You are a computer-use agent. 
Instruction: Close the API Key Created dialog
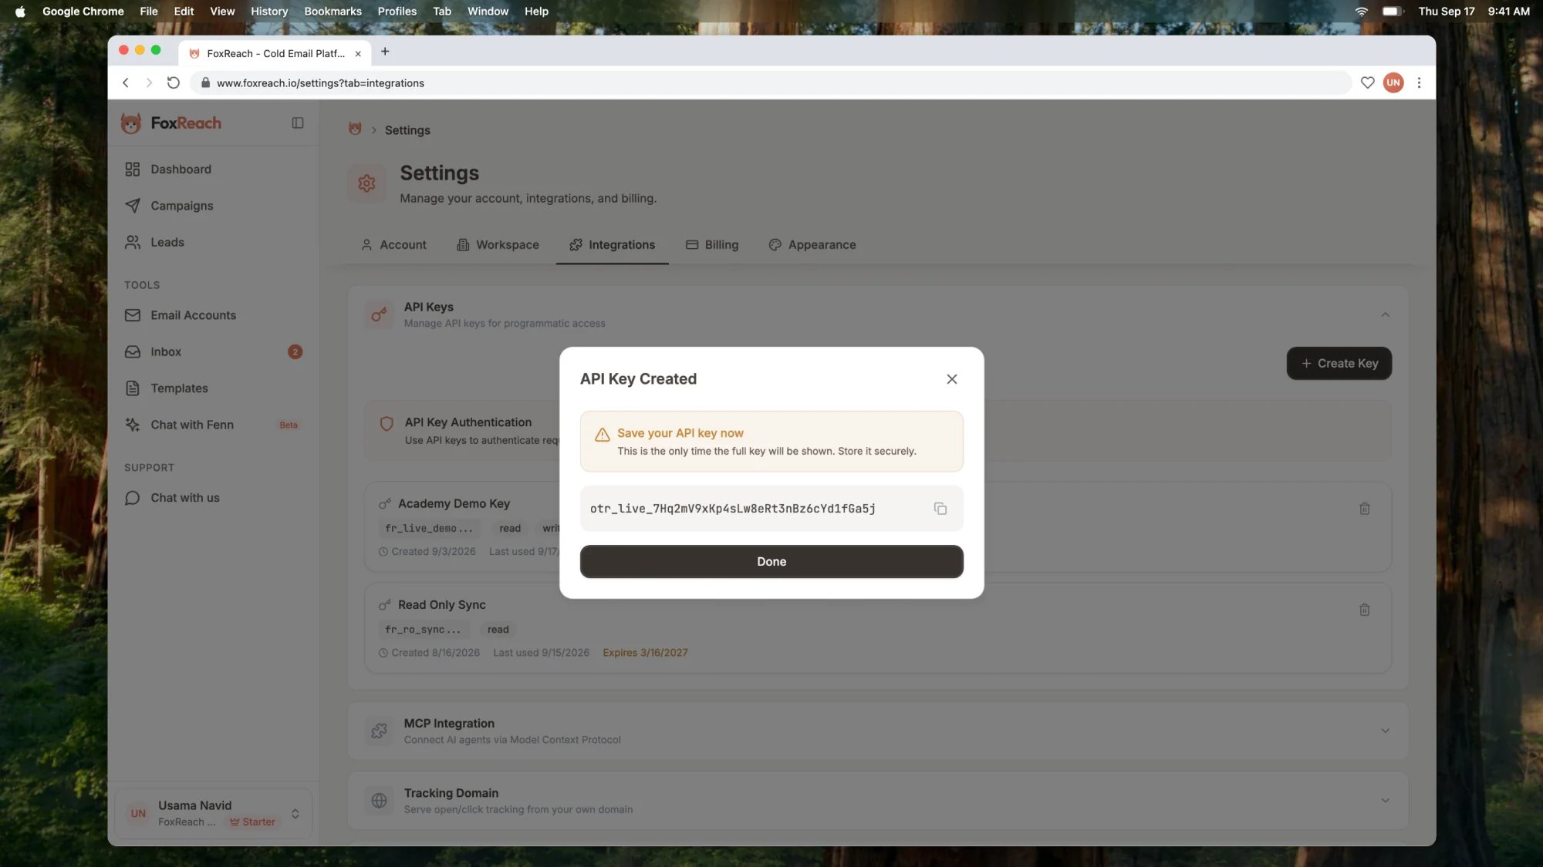[951, 379]
